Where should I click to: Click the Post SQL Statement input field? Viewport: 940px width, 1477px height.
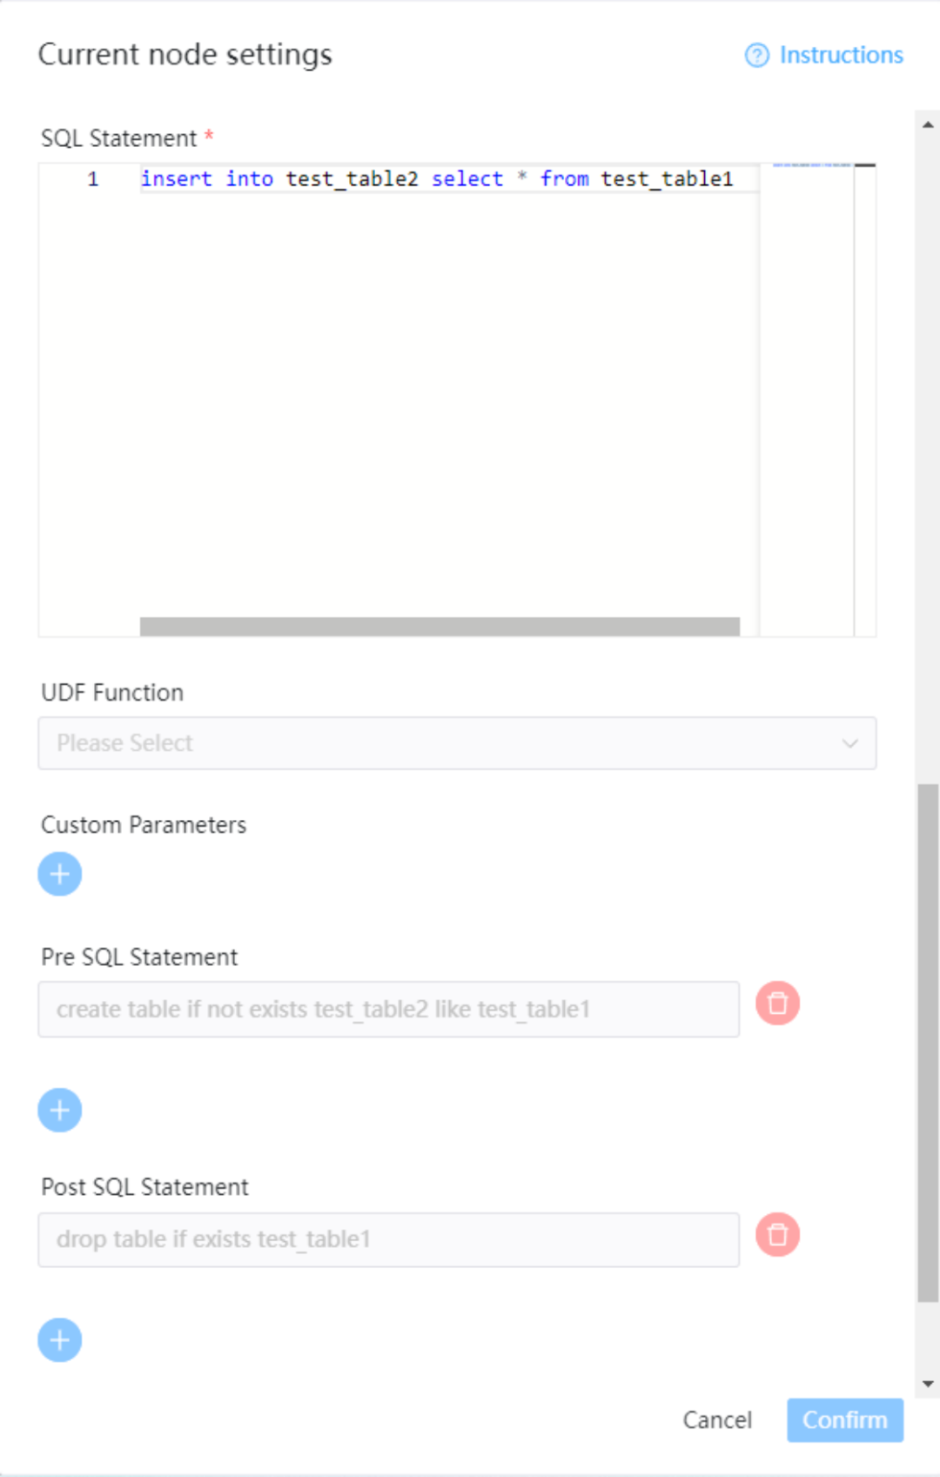coord(388,1239)
